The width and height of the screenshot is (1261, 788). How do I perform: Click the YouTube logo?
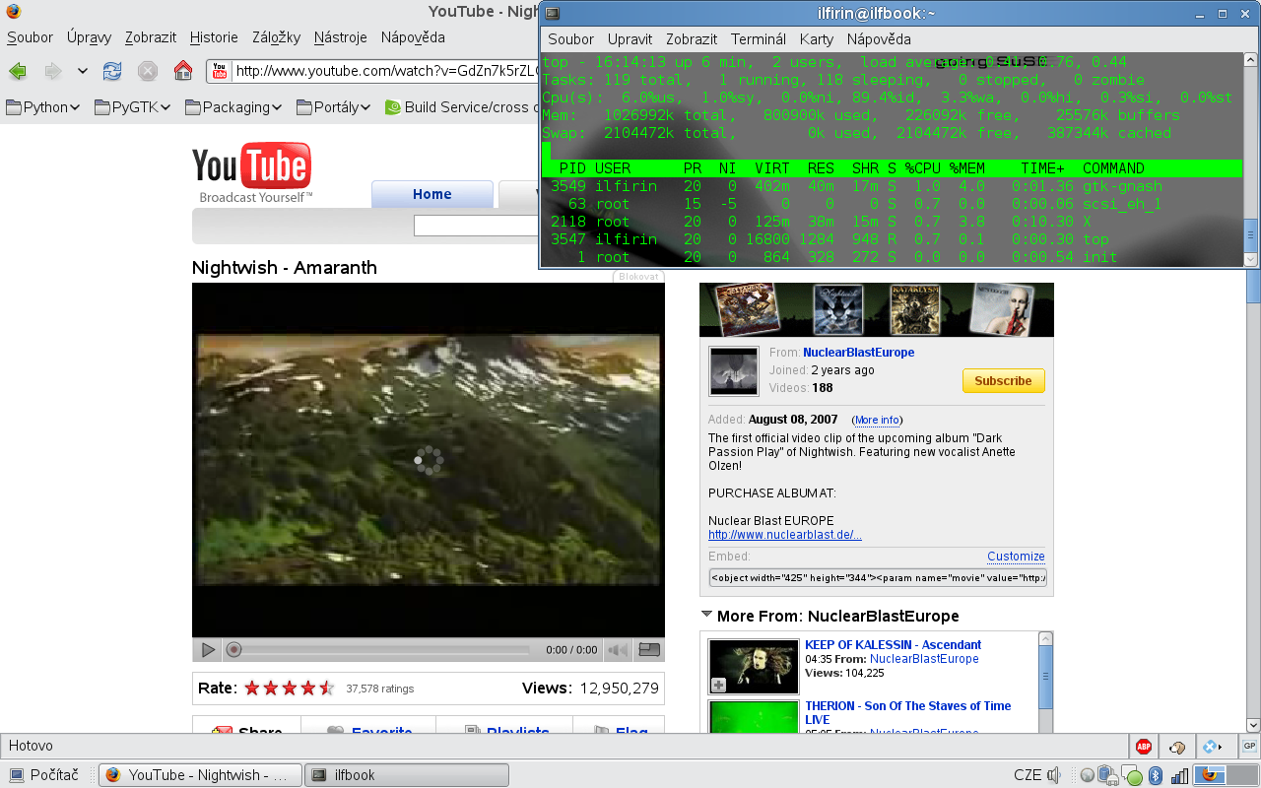(x=252, y=172)
